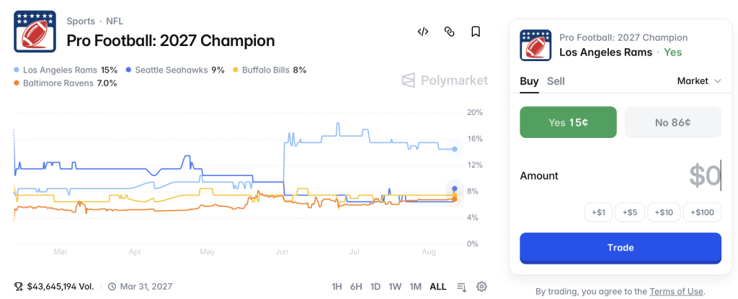Screen dimensions: 738x299
Task: Open chart settings gear icon
Action: [x=481, y=286]
